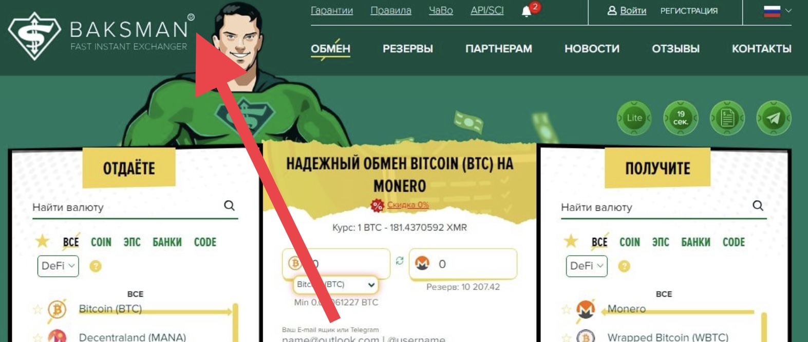Click the Baksman shield logo
Viewport: 808px width, 342px height.
(x=34, y=36)
